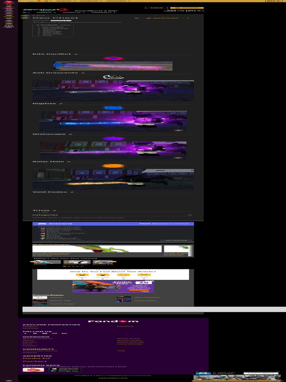286x382 pixels.
Task: Open the Terms of Use footer link
Action: [x=128, y=338]
